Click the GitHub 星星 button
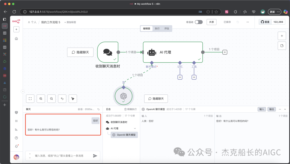 coord(265,22)
